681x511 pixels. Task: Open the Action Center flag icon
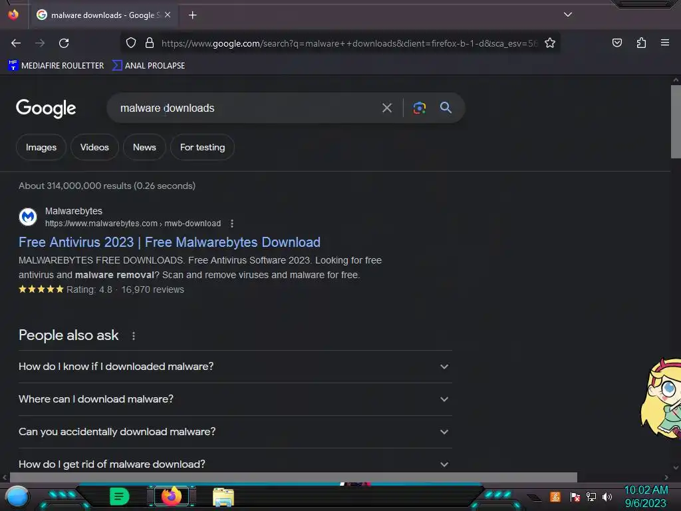point(575,496)
